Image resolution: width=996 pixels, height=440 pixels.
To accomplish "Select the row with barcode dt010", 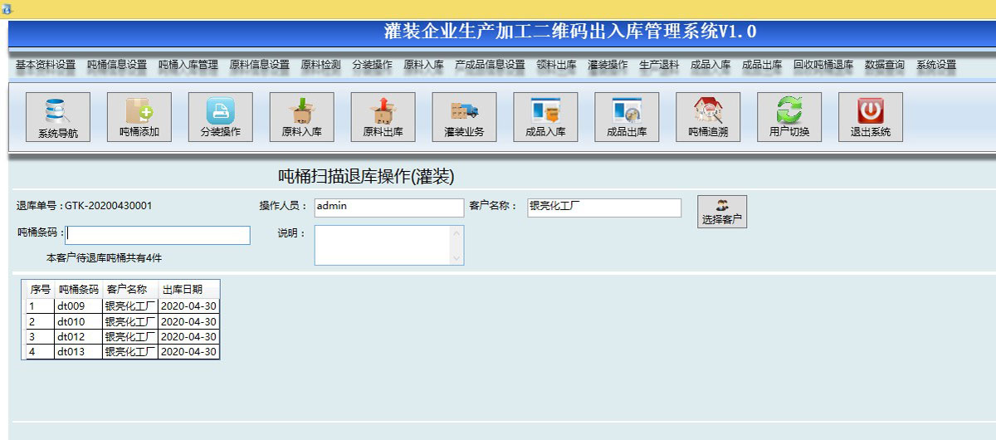I will pos(123,321).
